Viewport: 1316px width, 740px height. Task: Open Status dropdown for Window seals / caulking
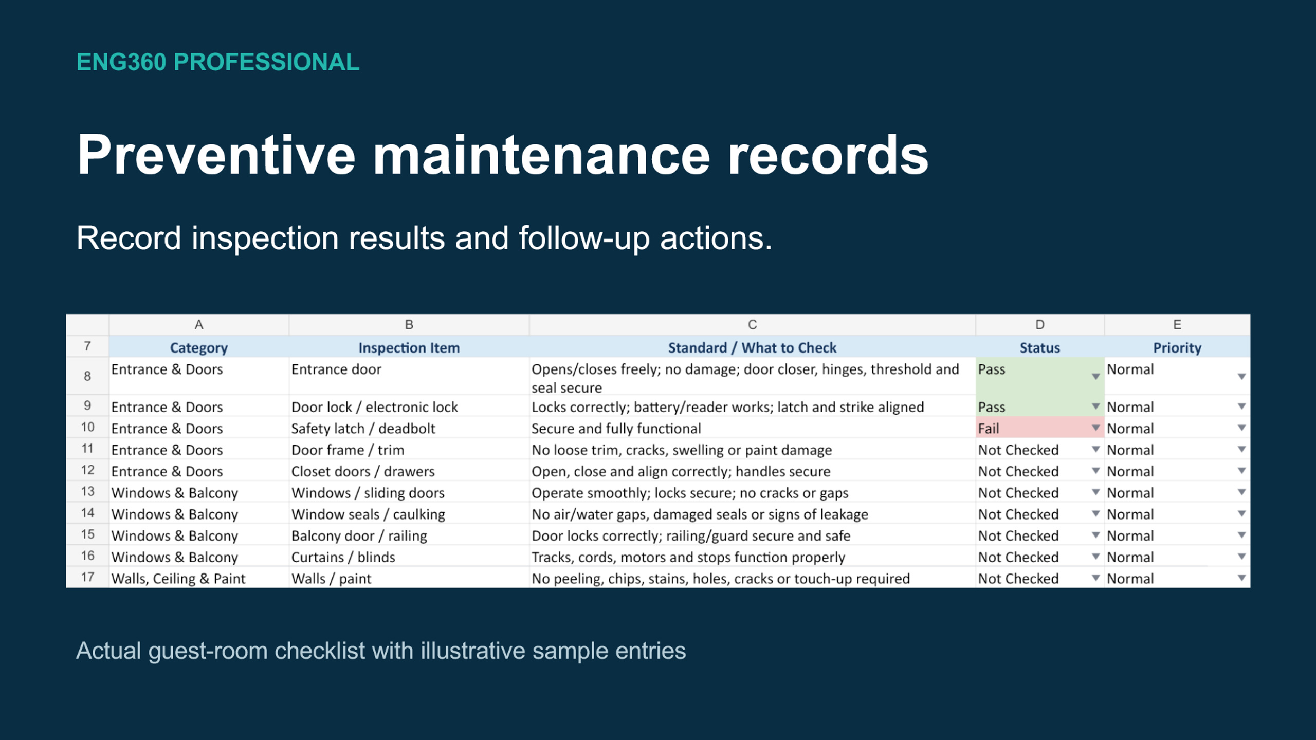[1095, 514]
